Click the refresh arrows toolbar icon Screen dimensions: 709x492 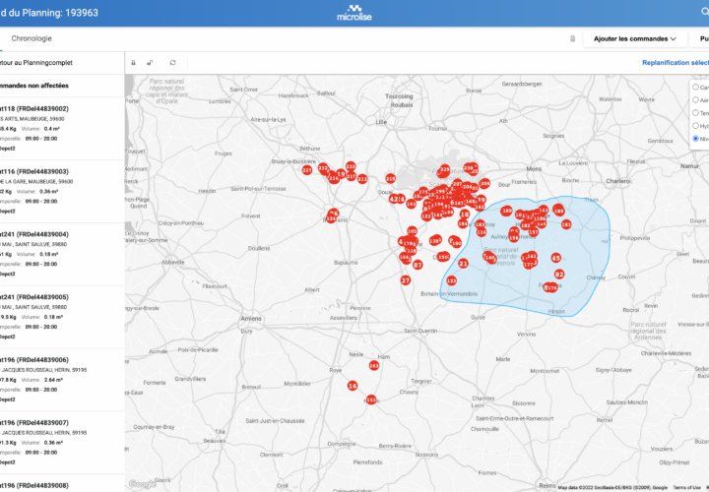click(172, 63)
